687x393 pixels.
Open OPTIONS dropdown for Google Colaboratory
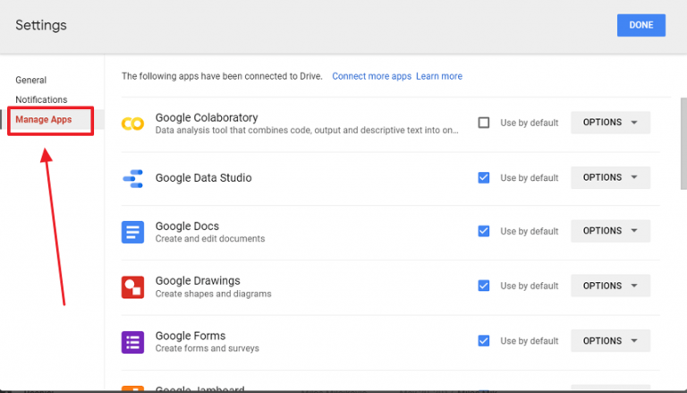coord(610,123)
